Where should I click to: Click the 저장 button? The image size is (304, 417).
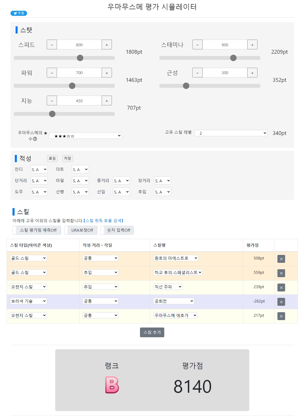click(68, 159)
